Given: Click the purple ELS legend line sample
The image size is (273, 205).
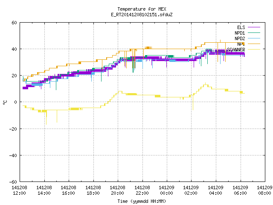Looking at the screenshot, I should coord(254,27).
